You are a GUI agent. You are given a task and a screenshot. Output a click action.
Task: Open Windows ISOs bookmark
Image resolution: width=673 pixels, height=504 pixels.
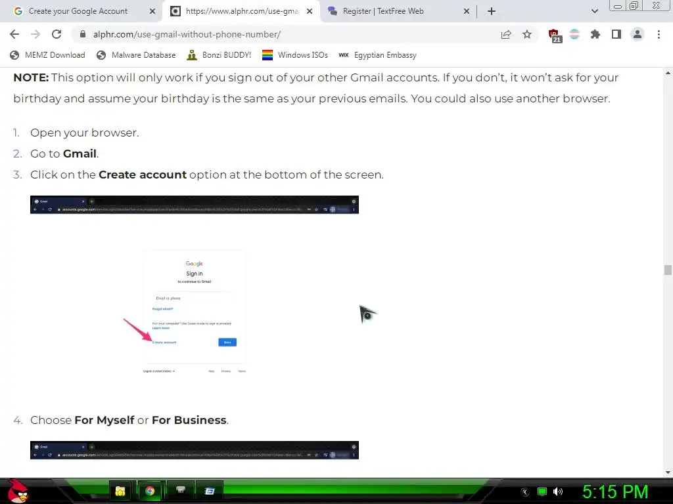click(x=295, y=55)
